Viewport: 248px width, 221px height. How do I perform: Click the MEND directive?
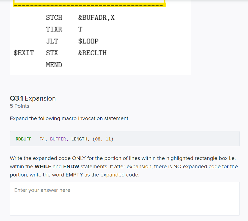[54, 65]
